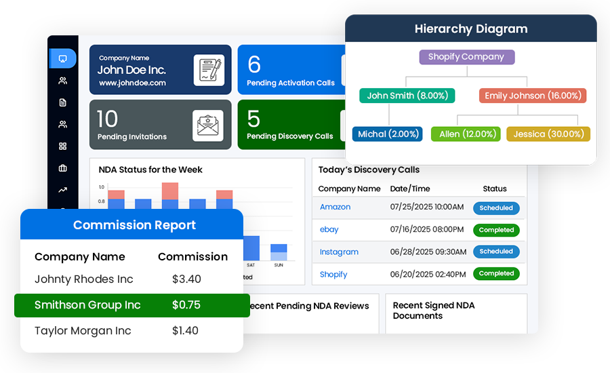The height and width of the screenshot is (373, 610).
Task: Click the Completed badge in ebay row
Action: tap(496, 230)
